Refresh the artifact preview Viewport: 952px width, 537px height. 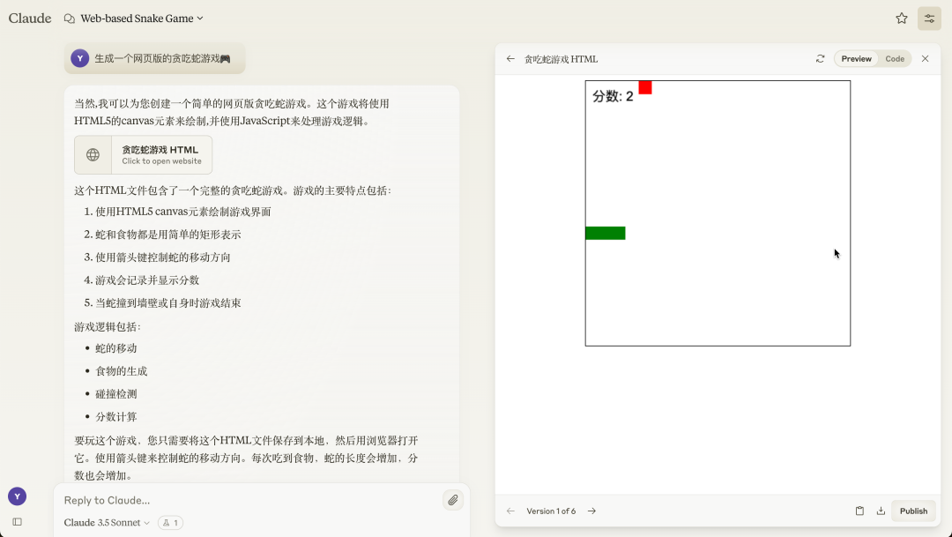[820, 58]
